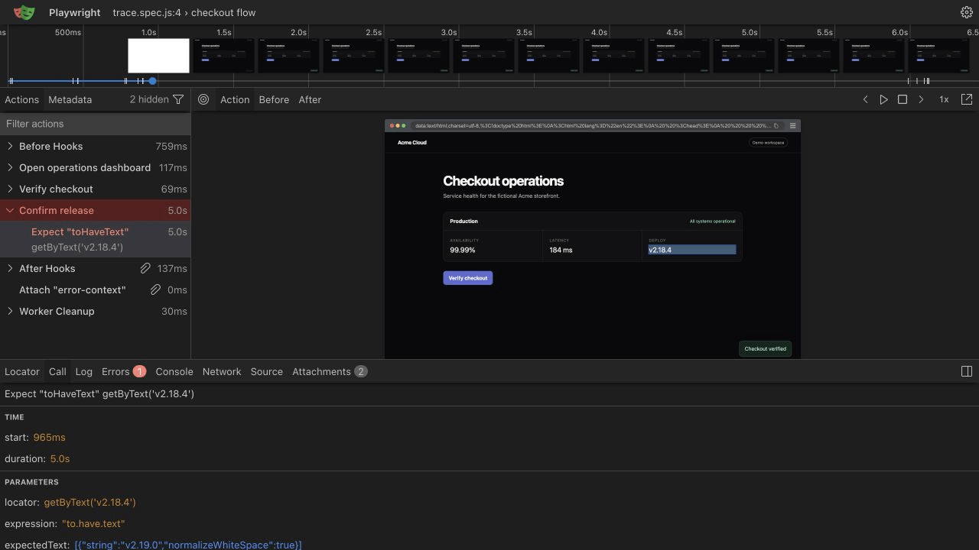Open the Console tab
The width and height of the screenshot is (979, 550).
pyautogui.click(x=174, y=371)
